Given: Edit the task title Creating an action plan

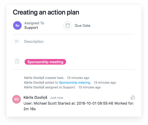Looking at the screenshot, I should (46, 12).
